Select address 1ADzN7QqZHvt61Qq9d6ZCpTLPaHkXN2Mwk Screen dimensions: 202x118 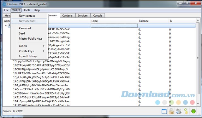pyautogui.click(x=41, y=81)
